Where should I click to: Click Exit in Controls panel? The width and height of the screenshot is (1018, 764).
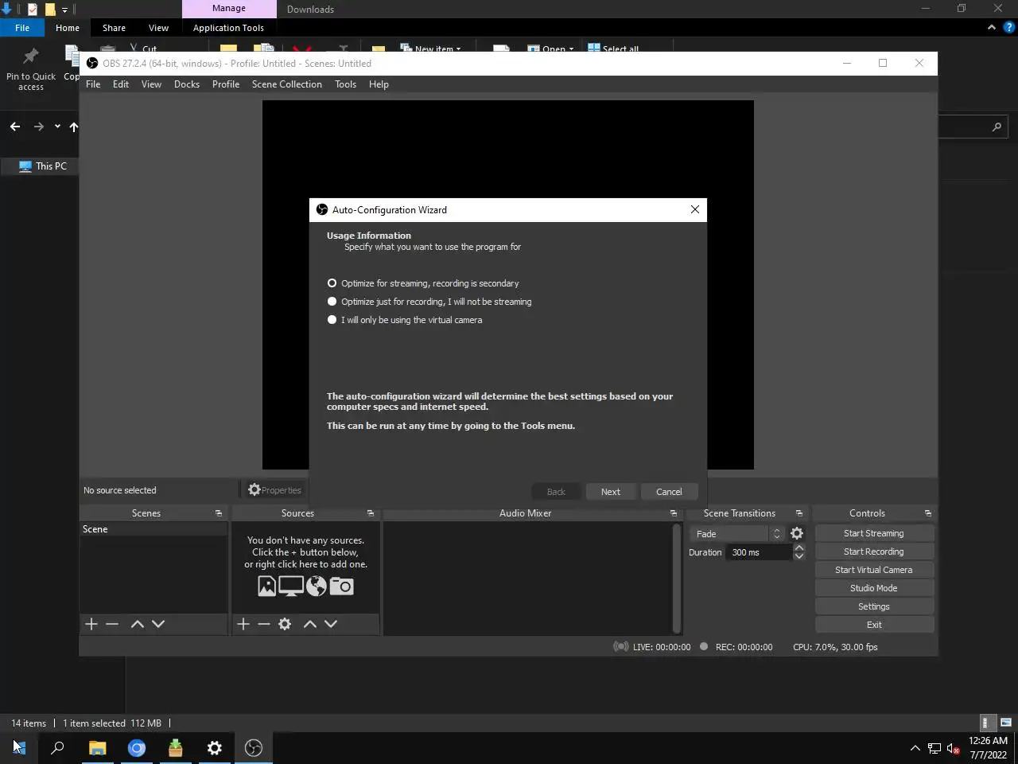(873, 625)
